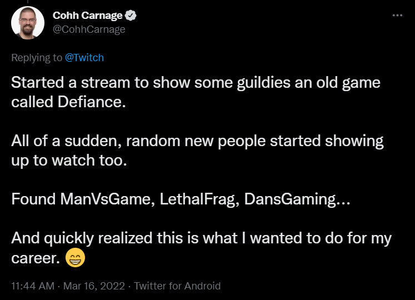The image size is (415, 300).
Task: Click the 11:44 AM timestamp
Action: (x=33, y=286)
